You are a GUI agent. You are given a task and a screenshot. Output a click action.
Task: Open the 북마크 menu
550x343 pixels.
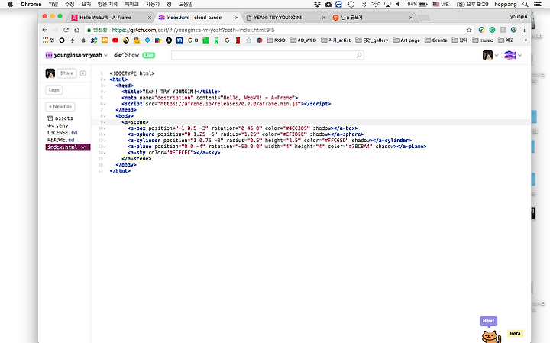point(131,5)
